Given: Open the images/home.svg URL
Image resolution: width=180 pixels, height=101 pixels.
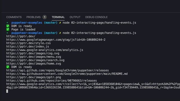Looking at the screenshot, I should (33, 64).
